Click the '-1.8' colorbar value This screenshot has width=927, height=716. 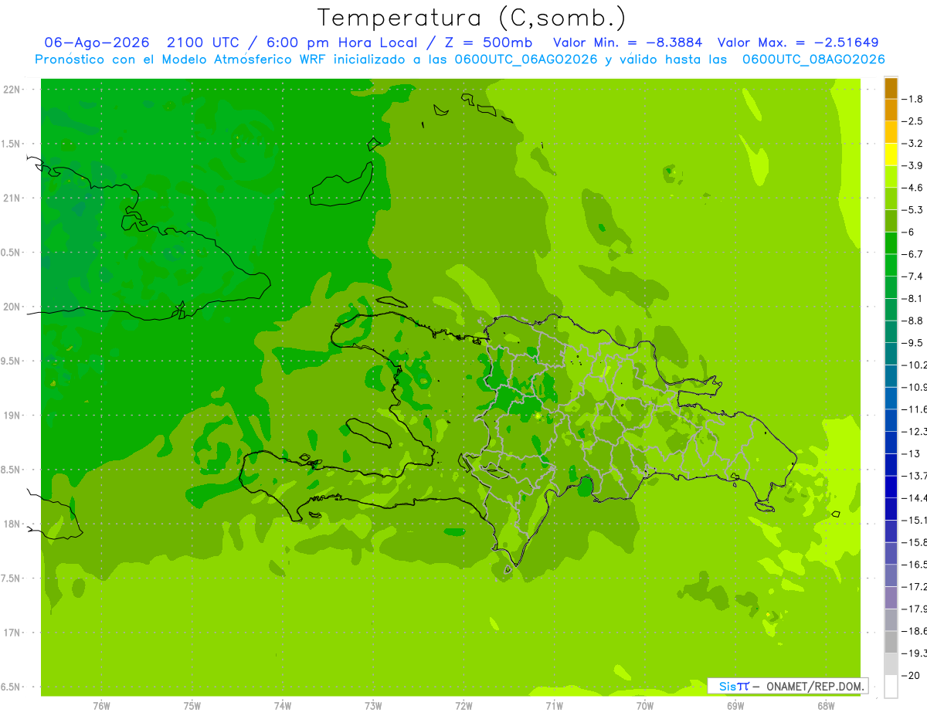tap(914, 99)
